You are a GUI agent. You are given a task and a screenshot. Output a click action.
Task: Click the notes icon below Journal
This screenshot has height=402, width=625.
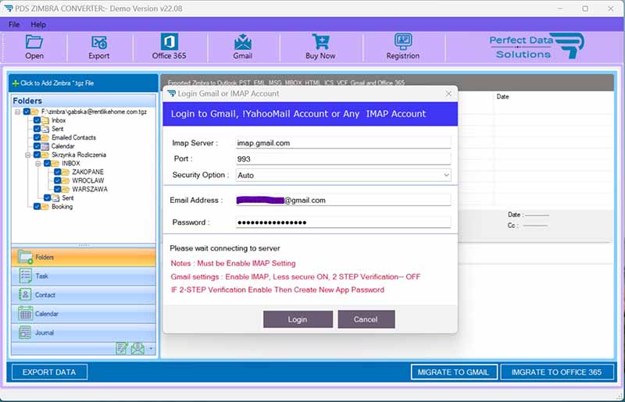pos(122,348)
